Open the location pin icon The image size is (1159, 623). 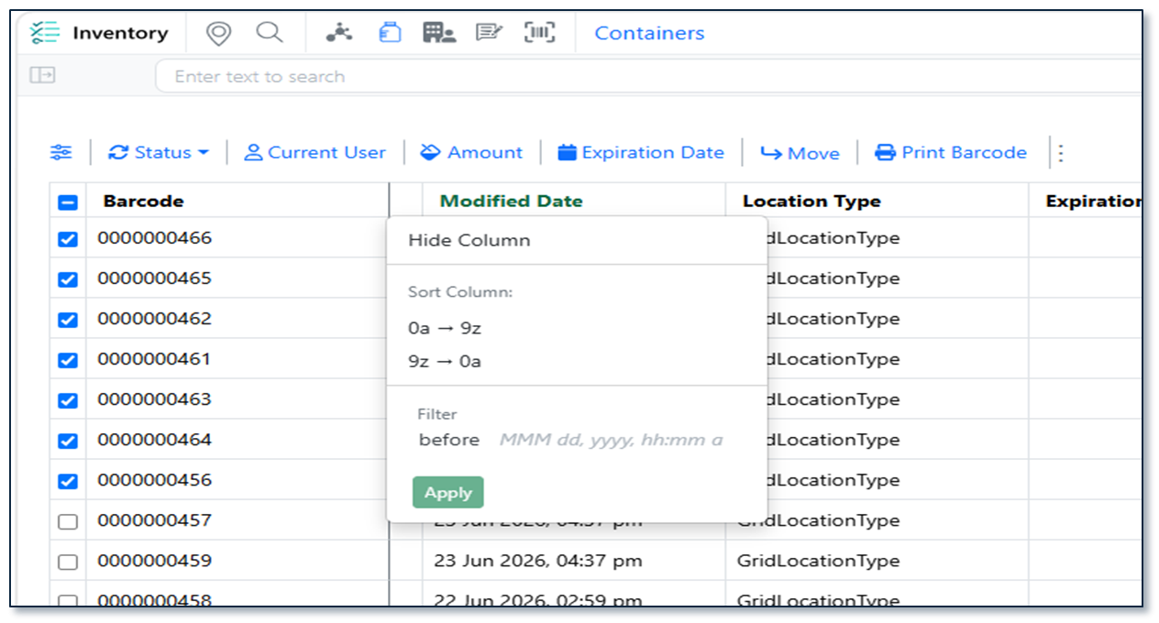pyautogui.click(x=218, y=34)
